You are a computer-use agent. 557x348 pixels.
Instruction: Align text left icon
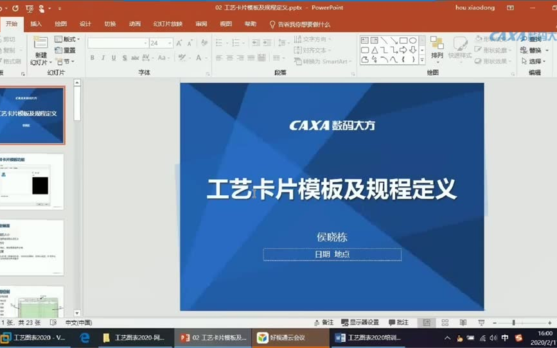pos(219,58)
